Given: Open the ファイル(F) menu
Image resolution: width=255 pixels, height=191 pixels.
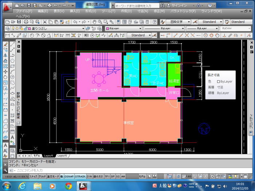Looking at the screenshot, I should pyautogui.click(x=24, y=11).
